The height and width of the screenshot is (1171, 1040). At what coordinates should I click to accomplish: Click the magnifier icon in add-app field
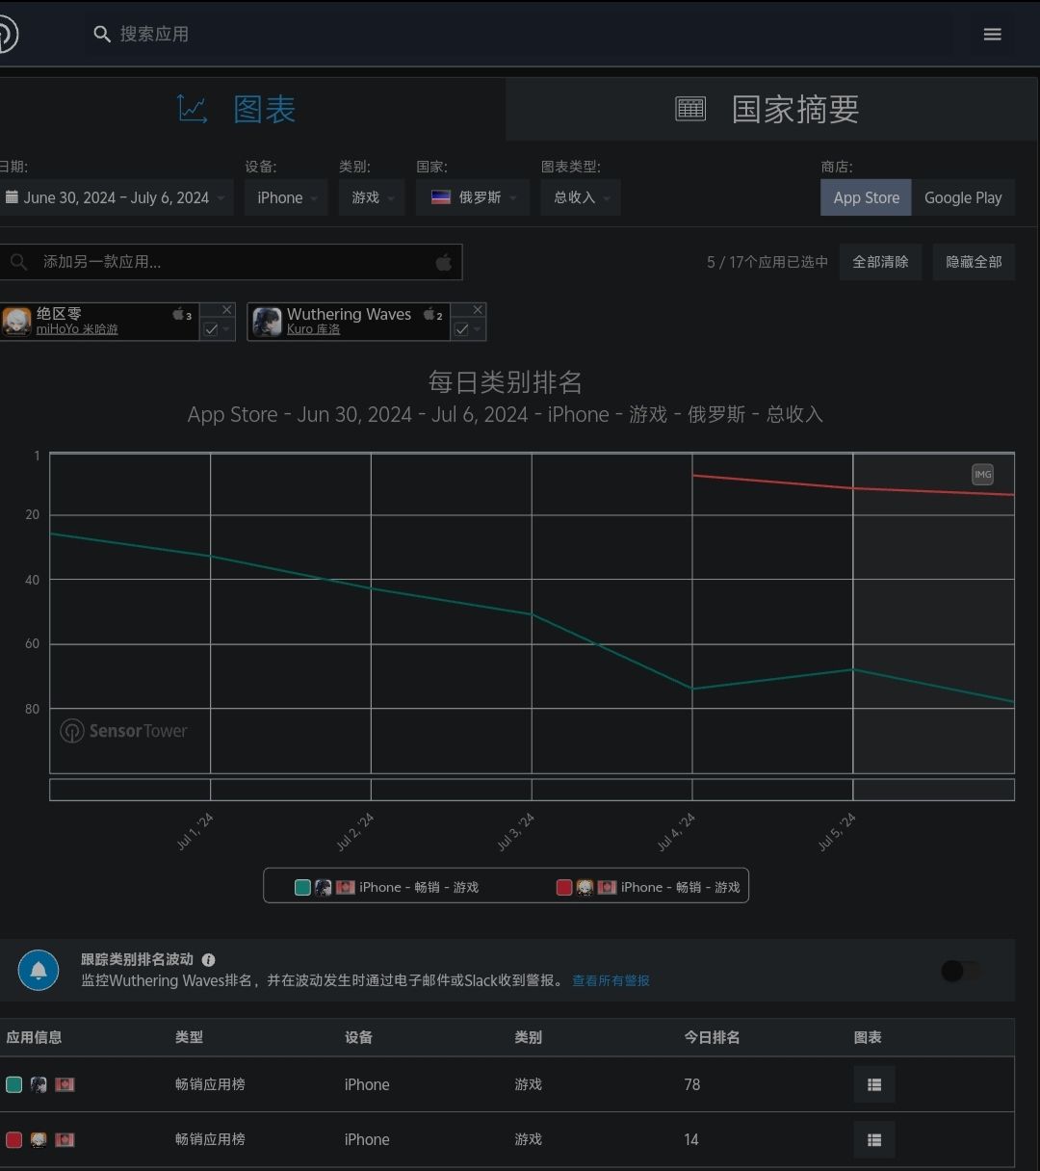[x=18, y=262]
